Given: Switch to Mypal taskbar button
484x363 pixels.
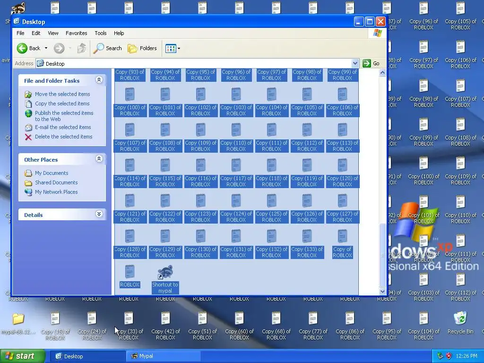Looking at the screenshot, I should [x=164, y=356].
